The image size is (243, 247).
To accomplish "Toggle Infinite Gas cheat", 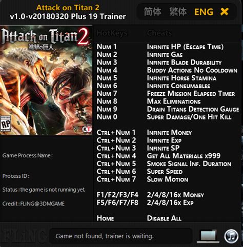I will point(165,55).
